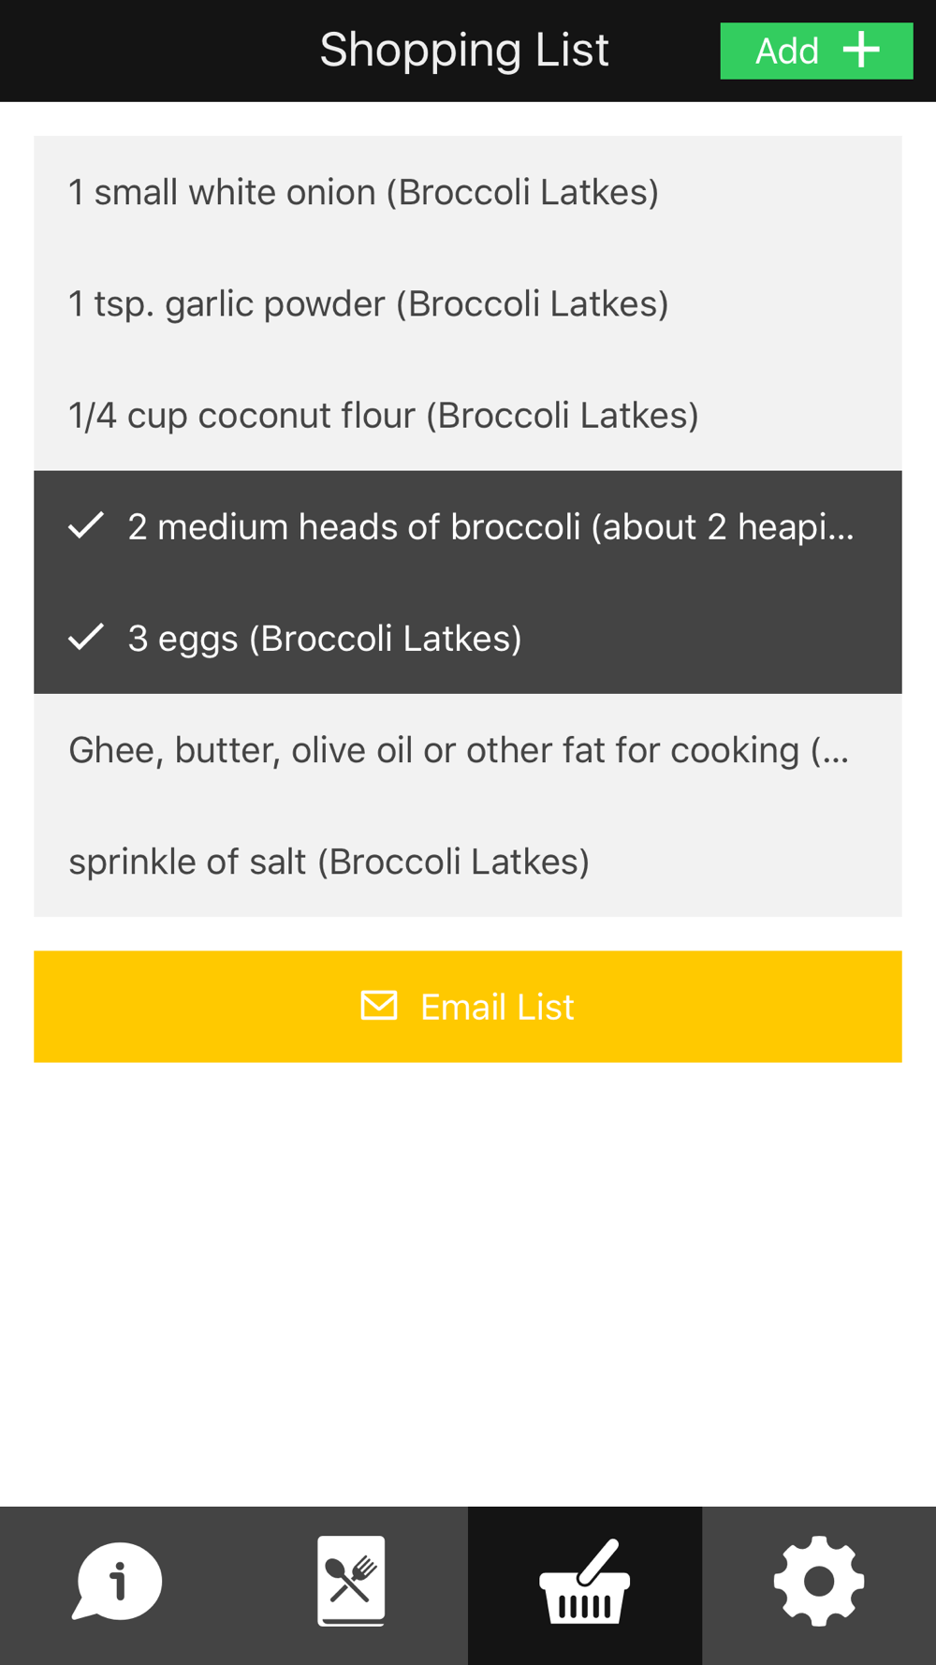Tick the sprinkle of salt item
The image size is (936, 1665).
coord(329,862)
